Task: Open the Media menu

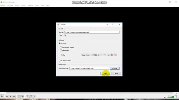Action: [x=3, y=6]
